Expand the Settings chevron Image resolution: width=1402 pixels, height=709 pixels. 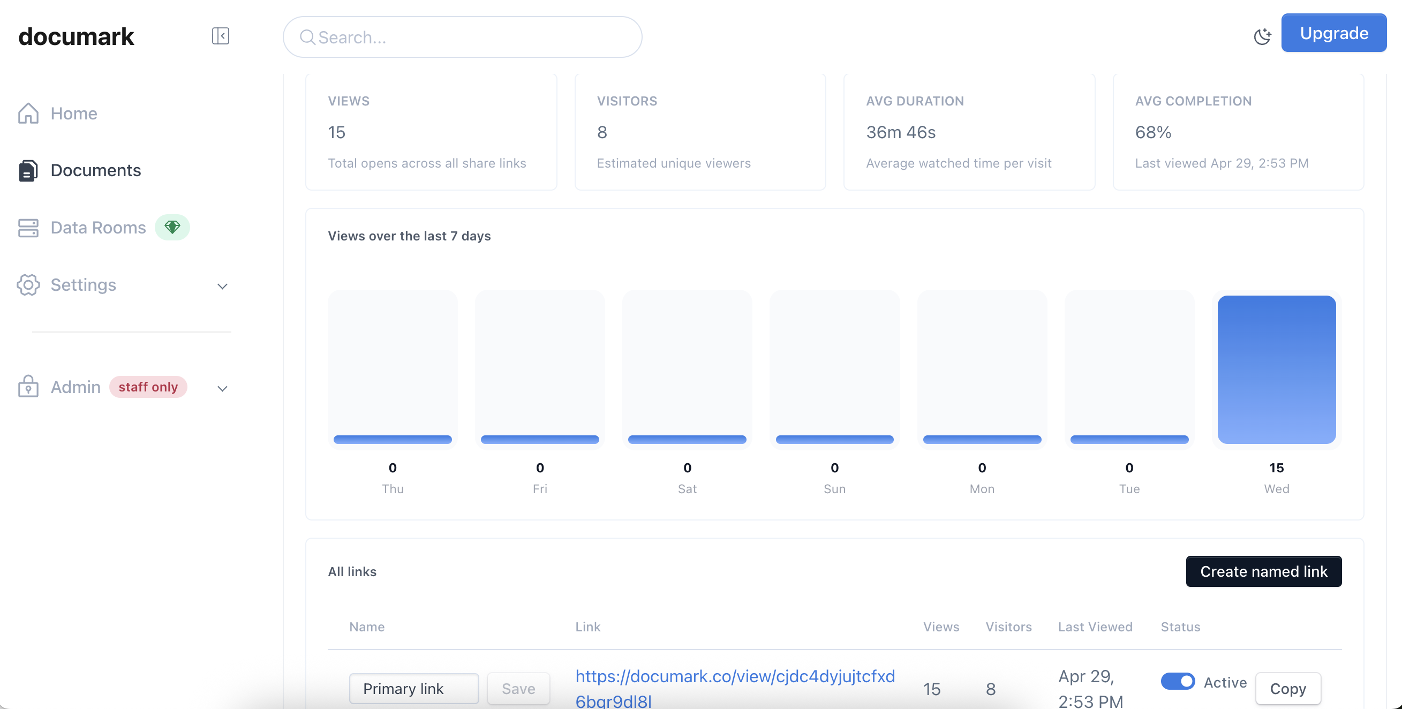point(222,286)
